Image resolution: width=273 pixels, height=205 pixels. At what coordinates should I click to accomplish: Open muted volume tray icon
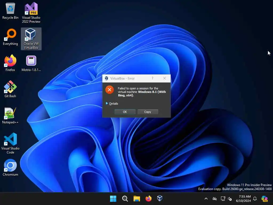coord(230,199)
